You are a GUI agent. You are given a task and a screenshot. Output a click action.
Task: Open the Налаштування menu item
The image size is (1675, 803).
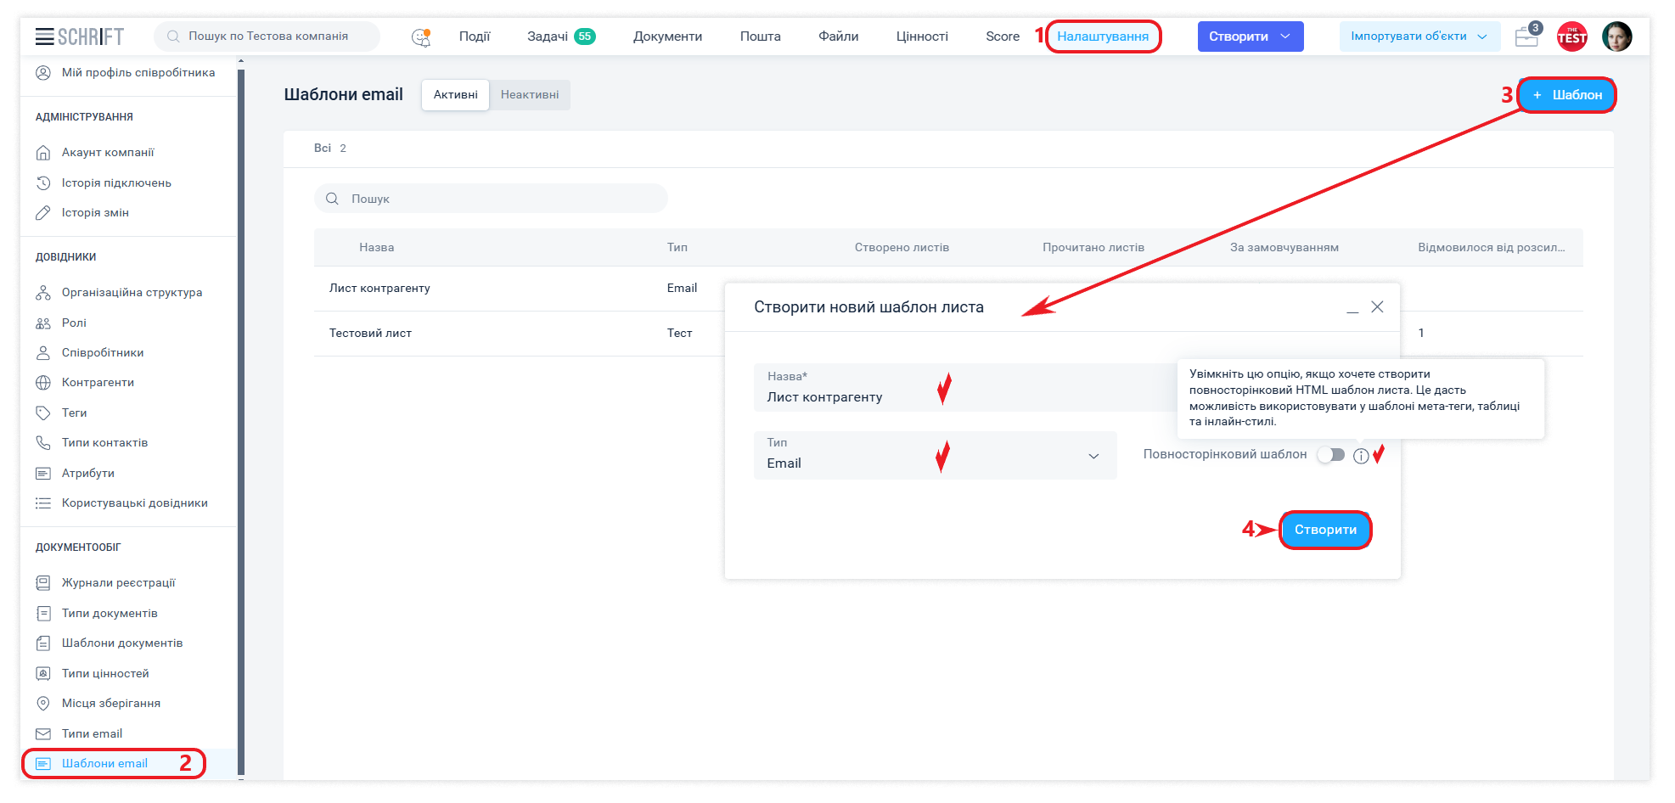pos(1103,36)
